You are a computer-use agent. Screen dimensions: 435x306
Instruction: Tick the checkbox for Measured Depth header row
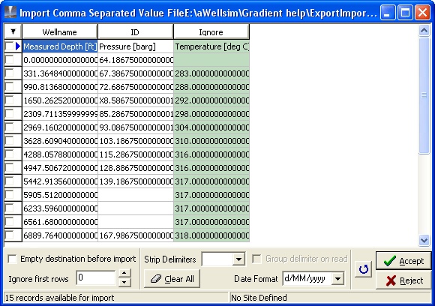10,46
